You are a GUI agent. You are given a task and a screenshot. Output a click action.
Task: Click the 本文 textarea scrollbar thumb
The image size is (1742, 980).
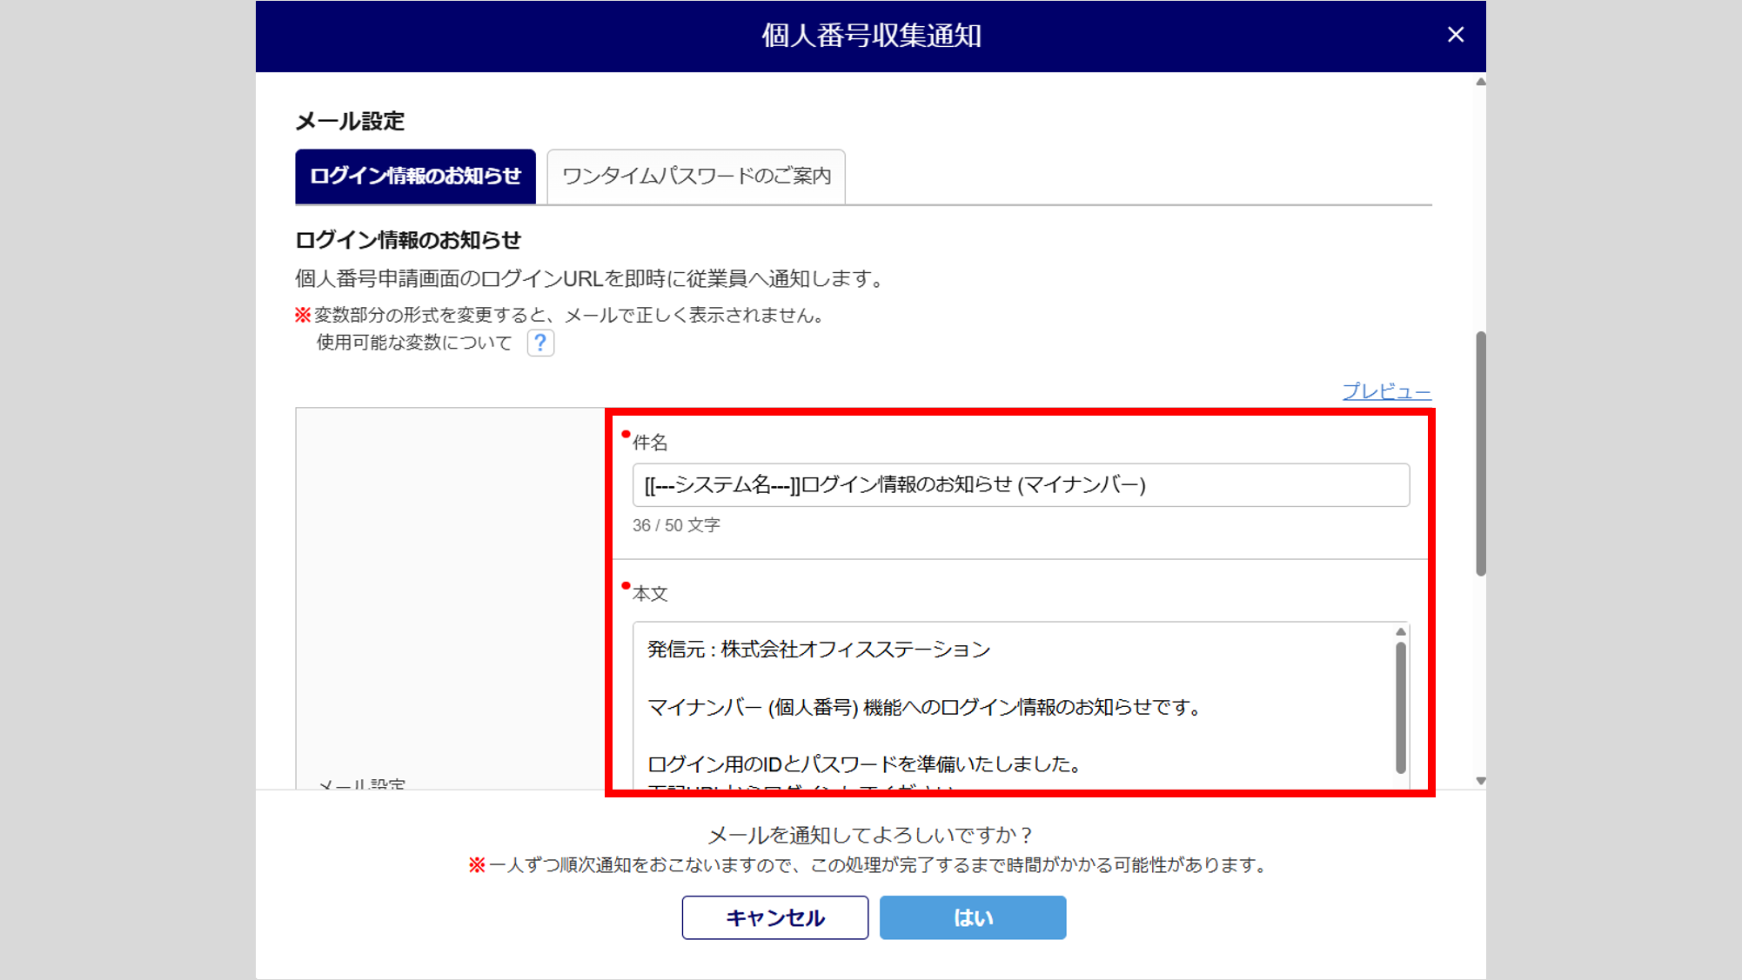[x=1400, y=706]
